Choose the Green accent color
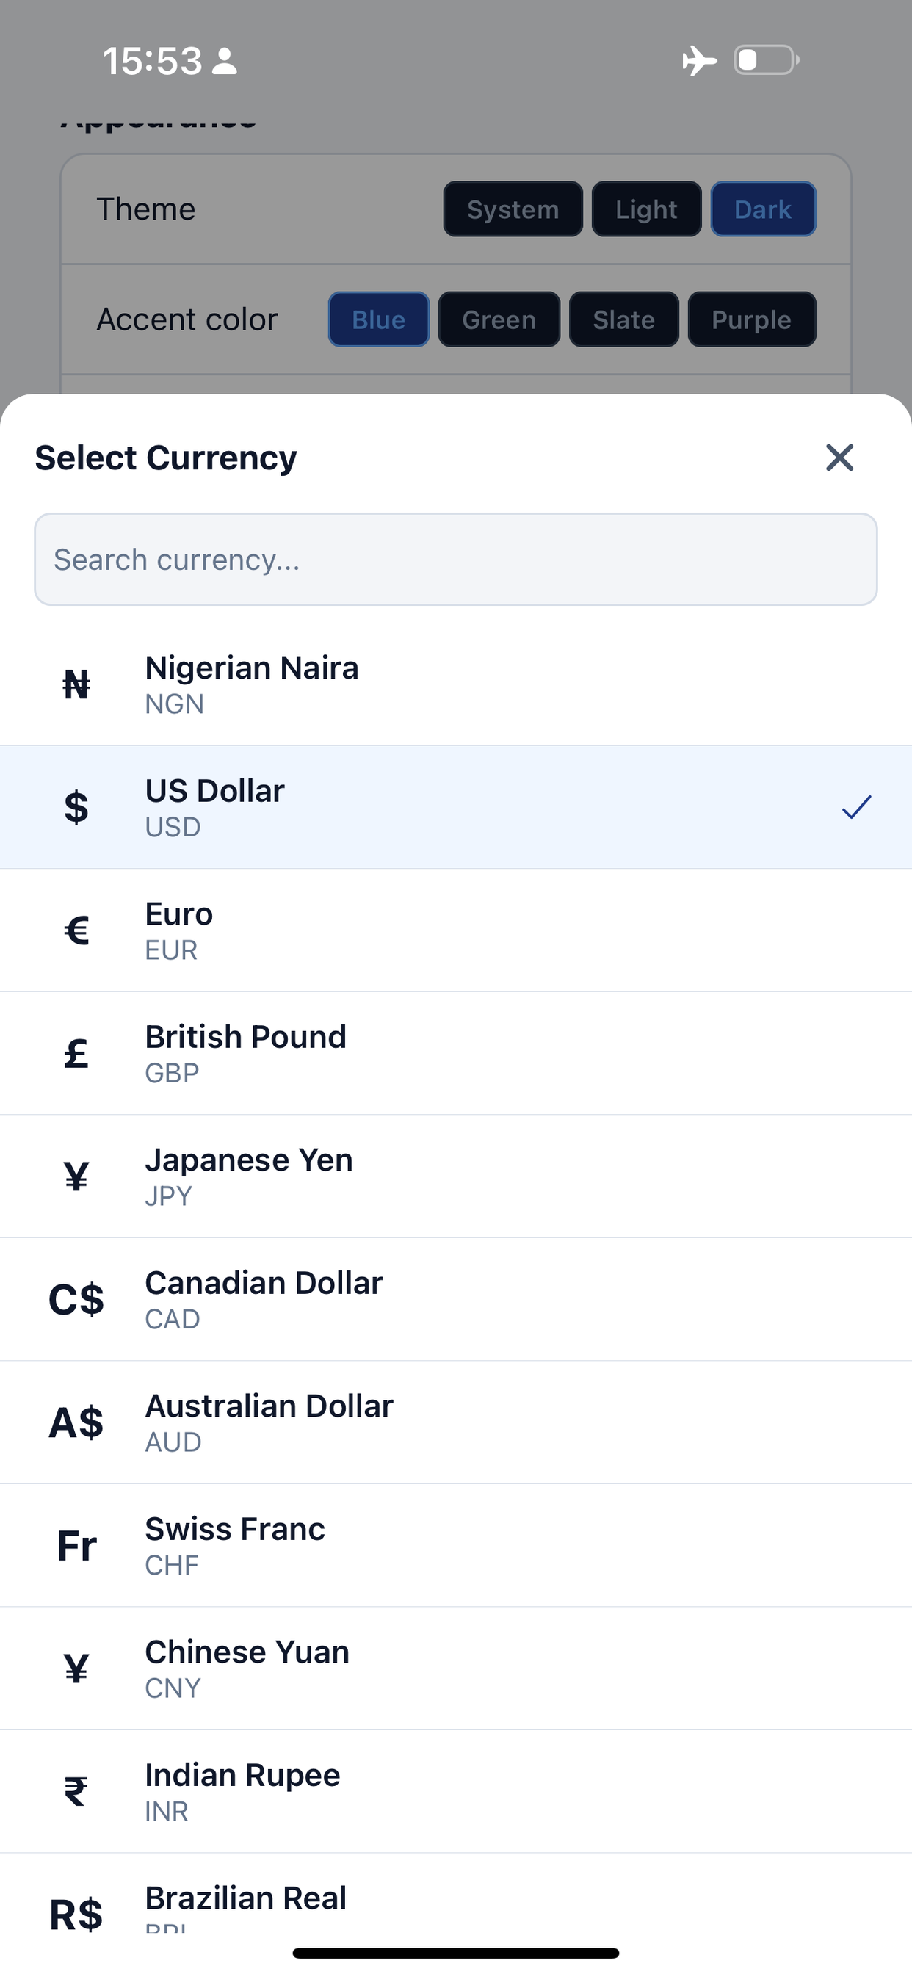Viewport: 912px width, 1974px height. 499,319
